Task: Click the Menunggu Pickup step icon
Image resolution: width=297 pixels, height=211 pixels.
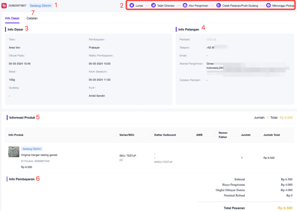Action: click(x=268, y=6)
